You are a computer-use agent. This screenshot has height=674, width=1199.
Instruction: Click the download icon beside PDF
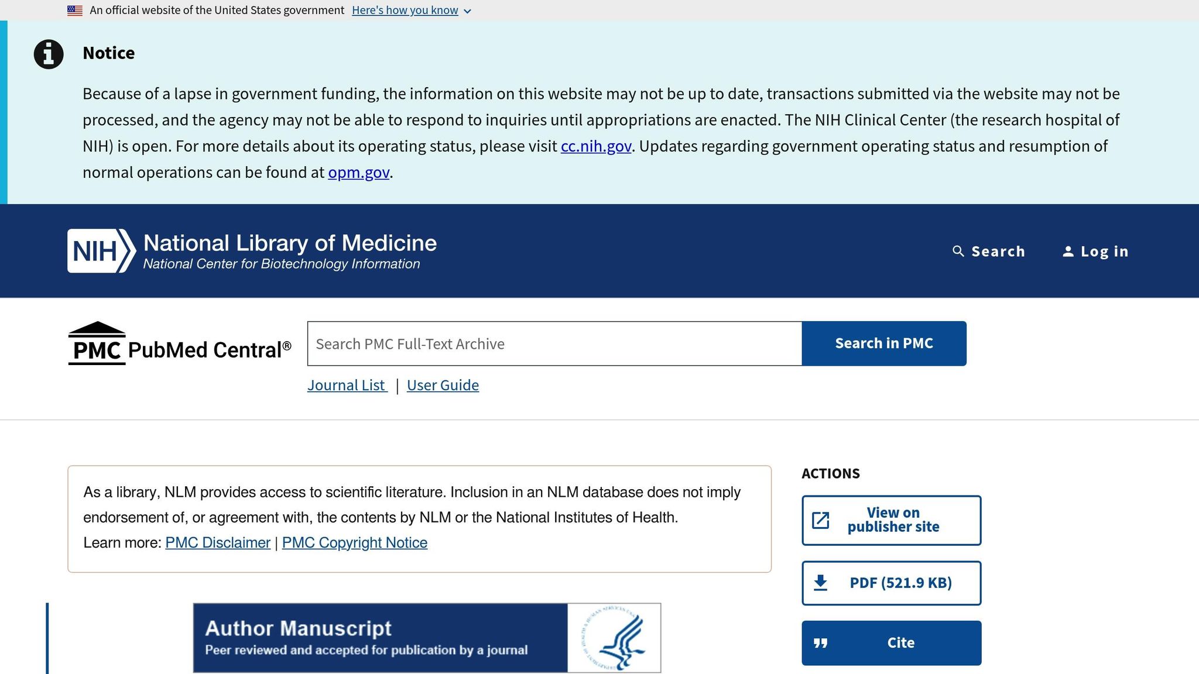point(821,583)
